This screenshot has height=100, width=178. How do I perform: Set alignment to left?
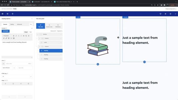click(x=6, y=84)
